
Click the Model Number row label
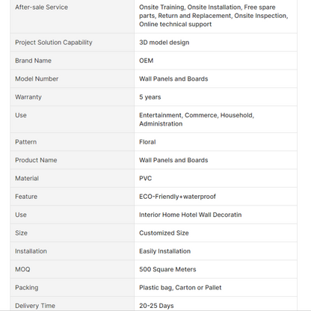coord(37,78)
